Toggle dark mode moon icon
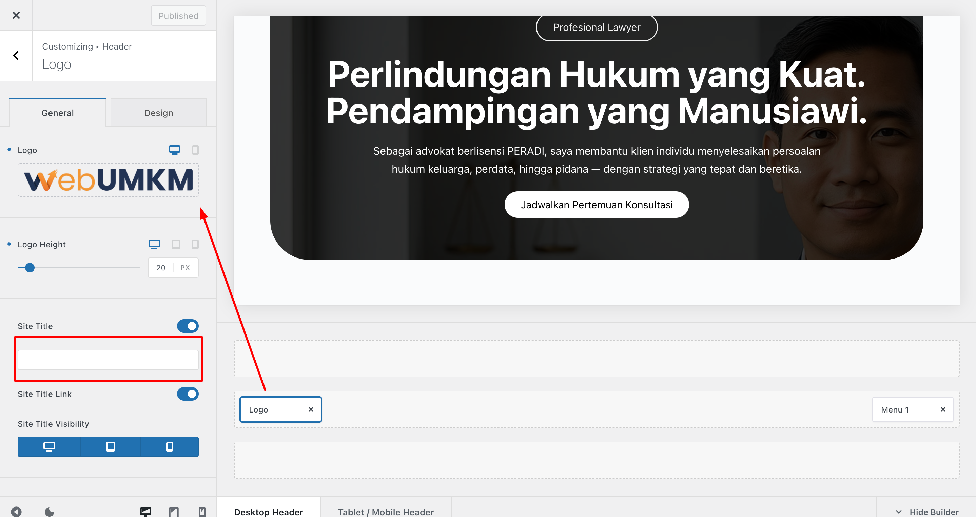This screenshot has height=517, width=976. (x=49, y=512)
